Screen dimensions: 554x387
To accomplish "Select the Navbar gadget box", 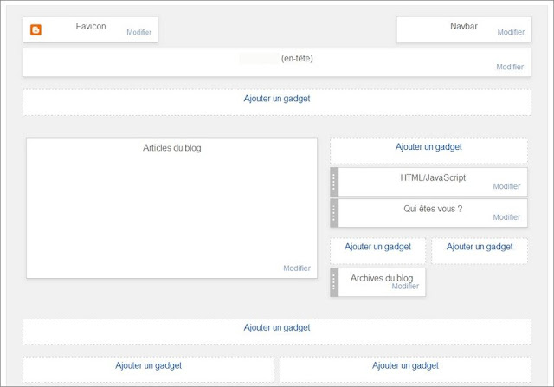I will pyautogui.click(x=464, y=29).
